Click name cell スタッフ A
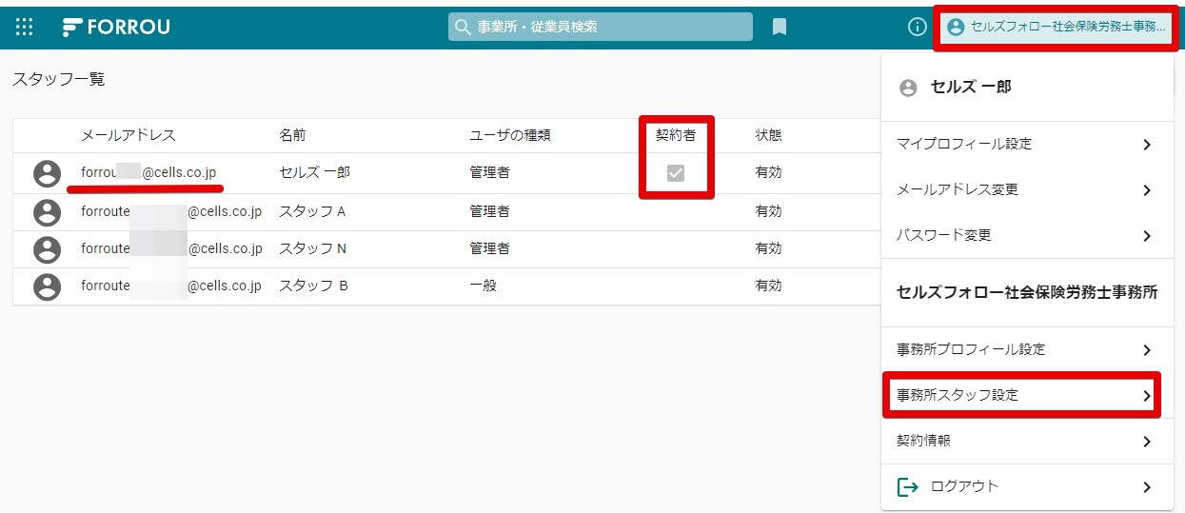The height and width of the screenshot is (513, 1185). point(312,211)
